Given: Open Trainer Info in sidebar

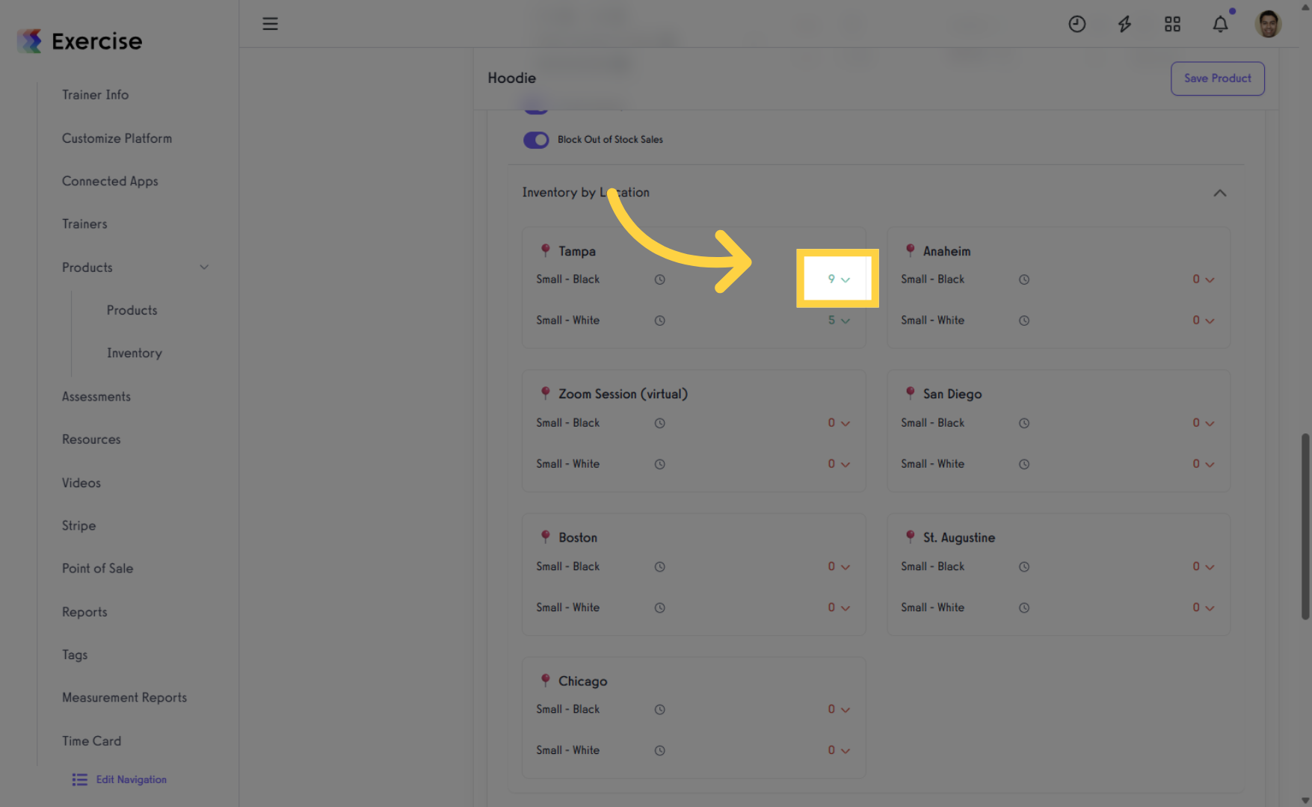Looking at the screenshot, I should [x=95, y=95].
